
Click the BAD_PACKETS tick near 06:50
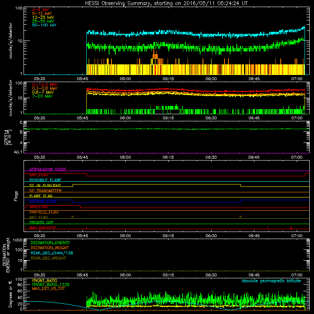tap(268, 228)
